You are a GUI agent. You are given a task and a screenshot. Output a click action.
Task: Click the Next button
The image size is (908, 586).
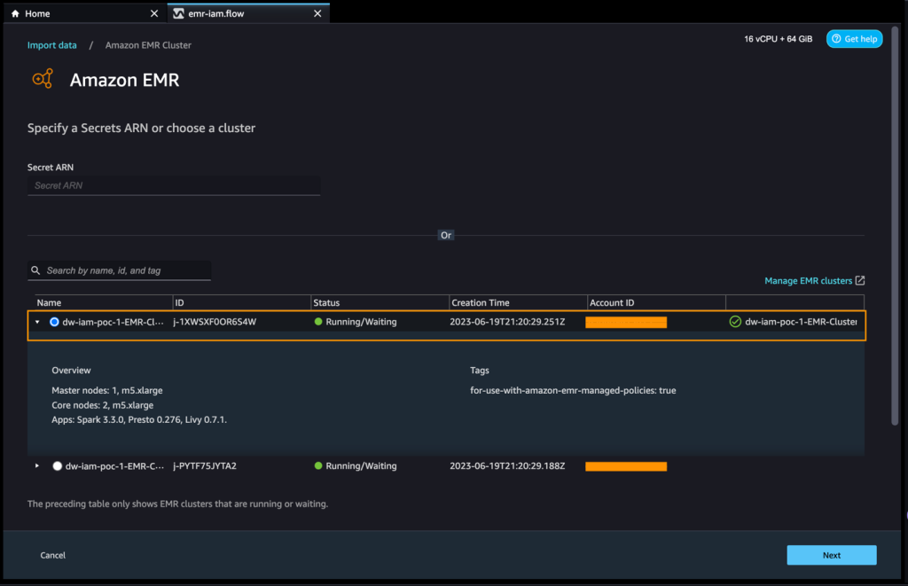pyautogui.click(x=832, y=555)
